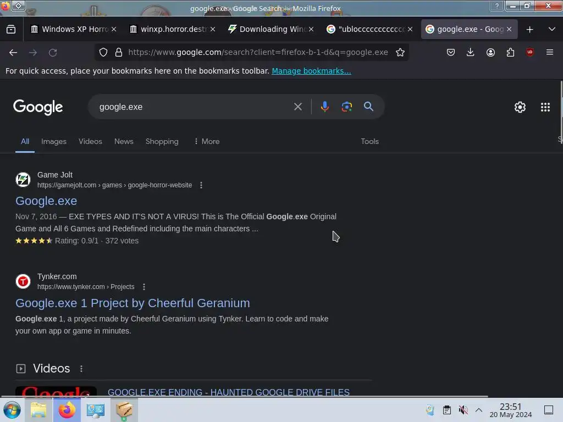Click the Tynker.com site favicon
Screen dimensions: 563x422
pyautogui.click(x=23, y=281)
